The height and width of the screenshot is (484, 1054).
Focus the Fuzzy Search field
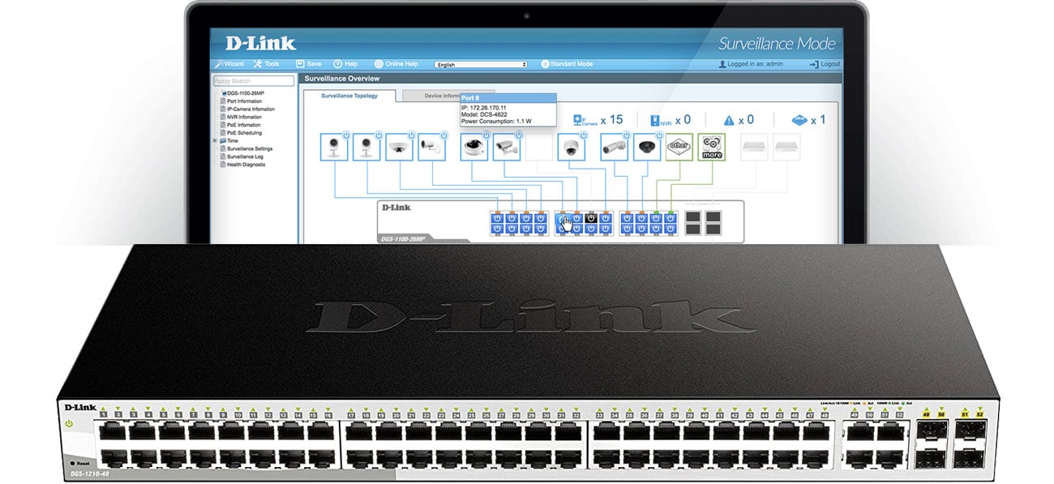[x=254, y=81]
